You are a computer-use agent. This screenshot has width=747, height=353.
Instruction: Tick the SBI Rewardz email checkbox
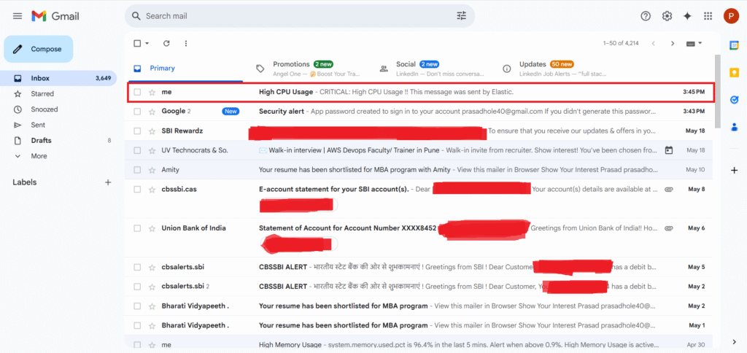[x=137, y=131]
